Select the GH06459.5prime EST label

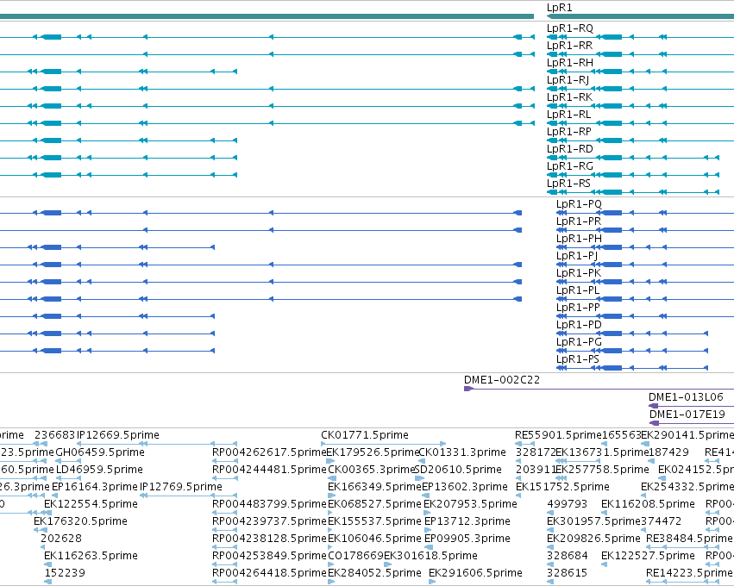[100, 452]
